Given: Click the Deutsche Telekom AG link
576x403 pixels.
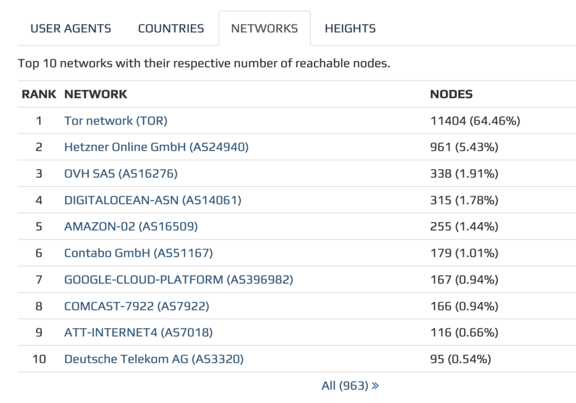Looking at the screenshot, I should 155,359.
